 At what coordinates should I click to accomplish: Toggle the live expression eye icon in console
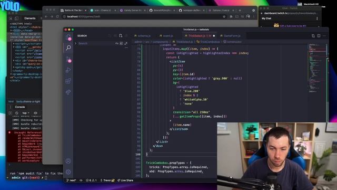[x=35, y=113]
